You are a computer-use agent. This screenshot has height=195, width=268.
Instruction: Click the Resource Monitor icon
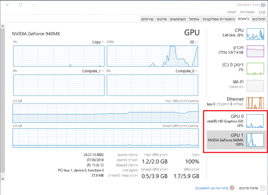click(232, 188)
